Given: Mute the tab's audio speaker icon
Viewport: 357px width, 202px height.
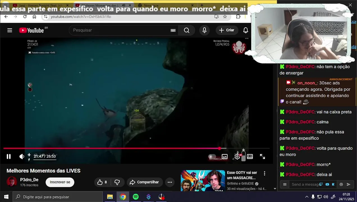Looking at the screenshot, I should tap(123, 5).
